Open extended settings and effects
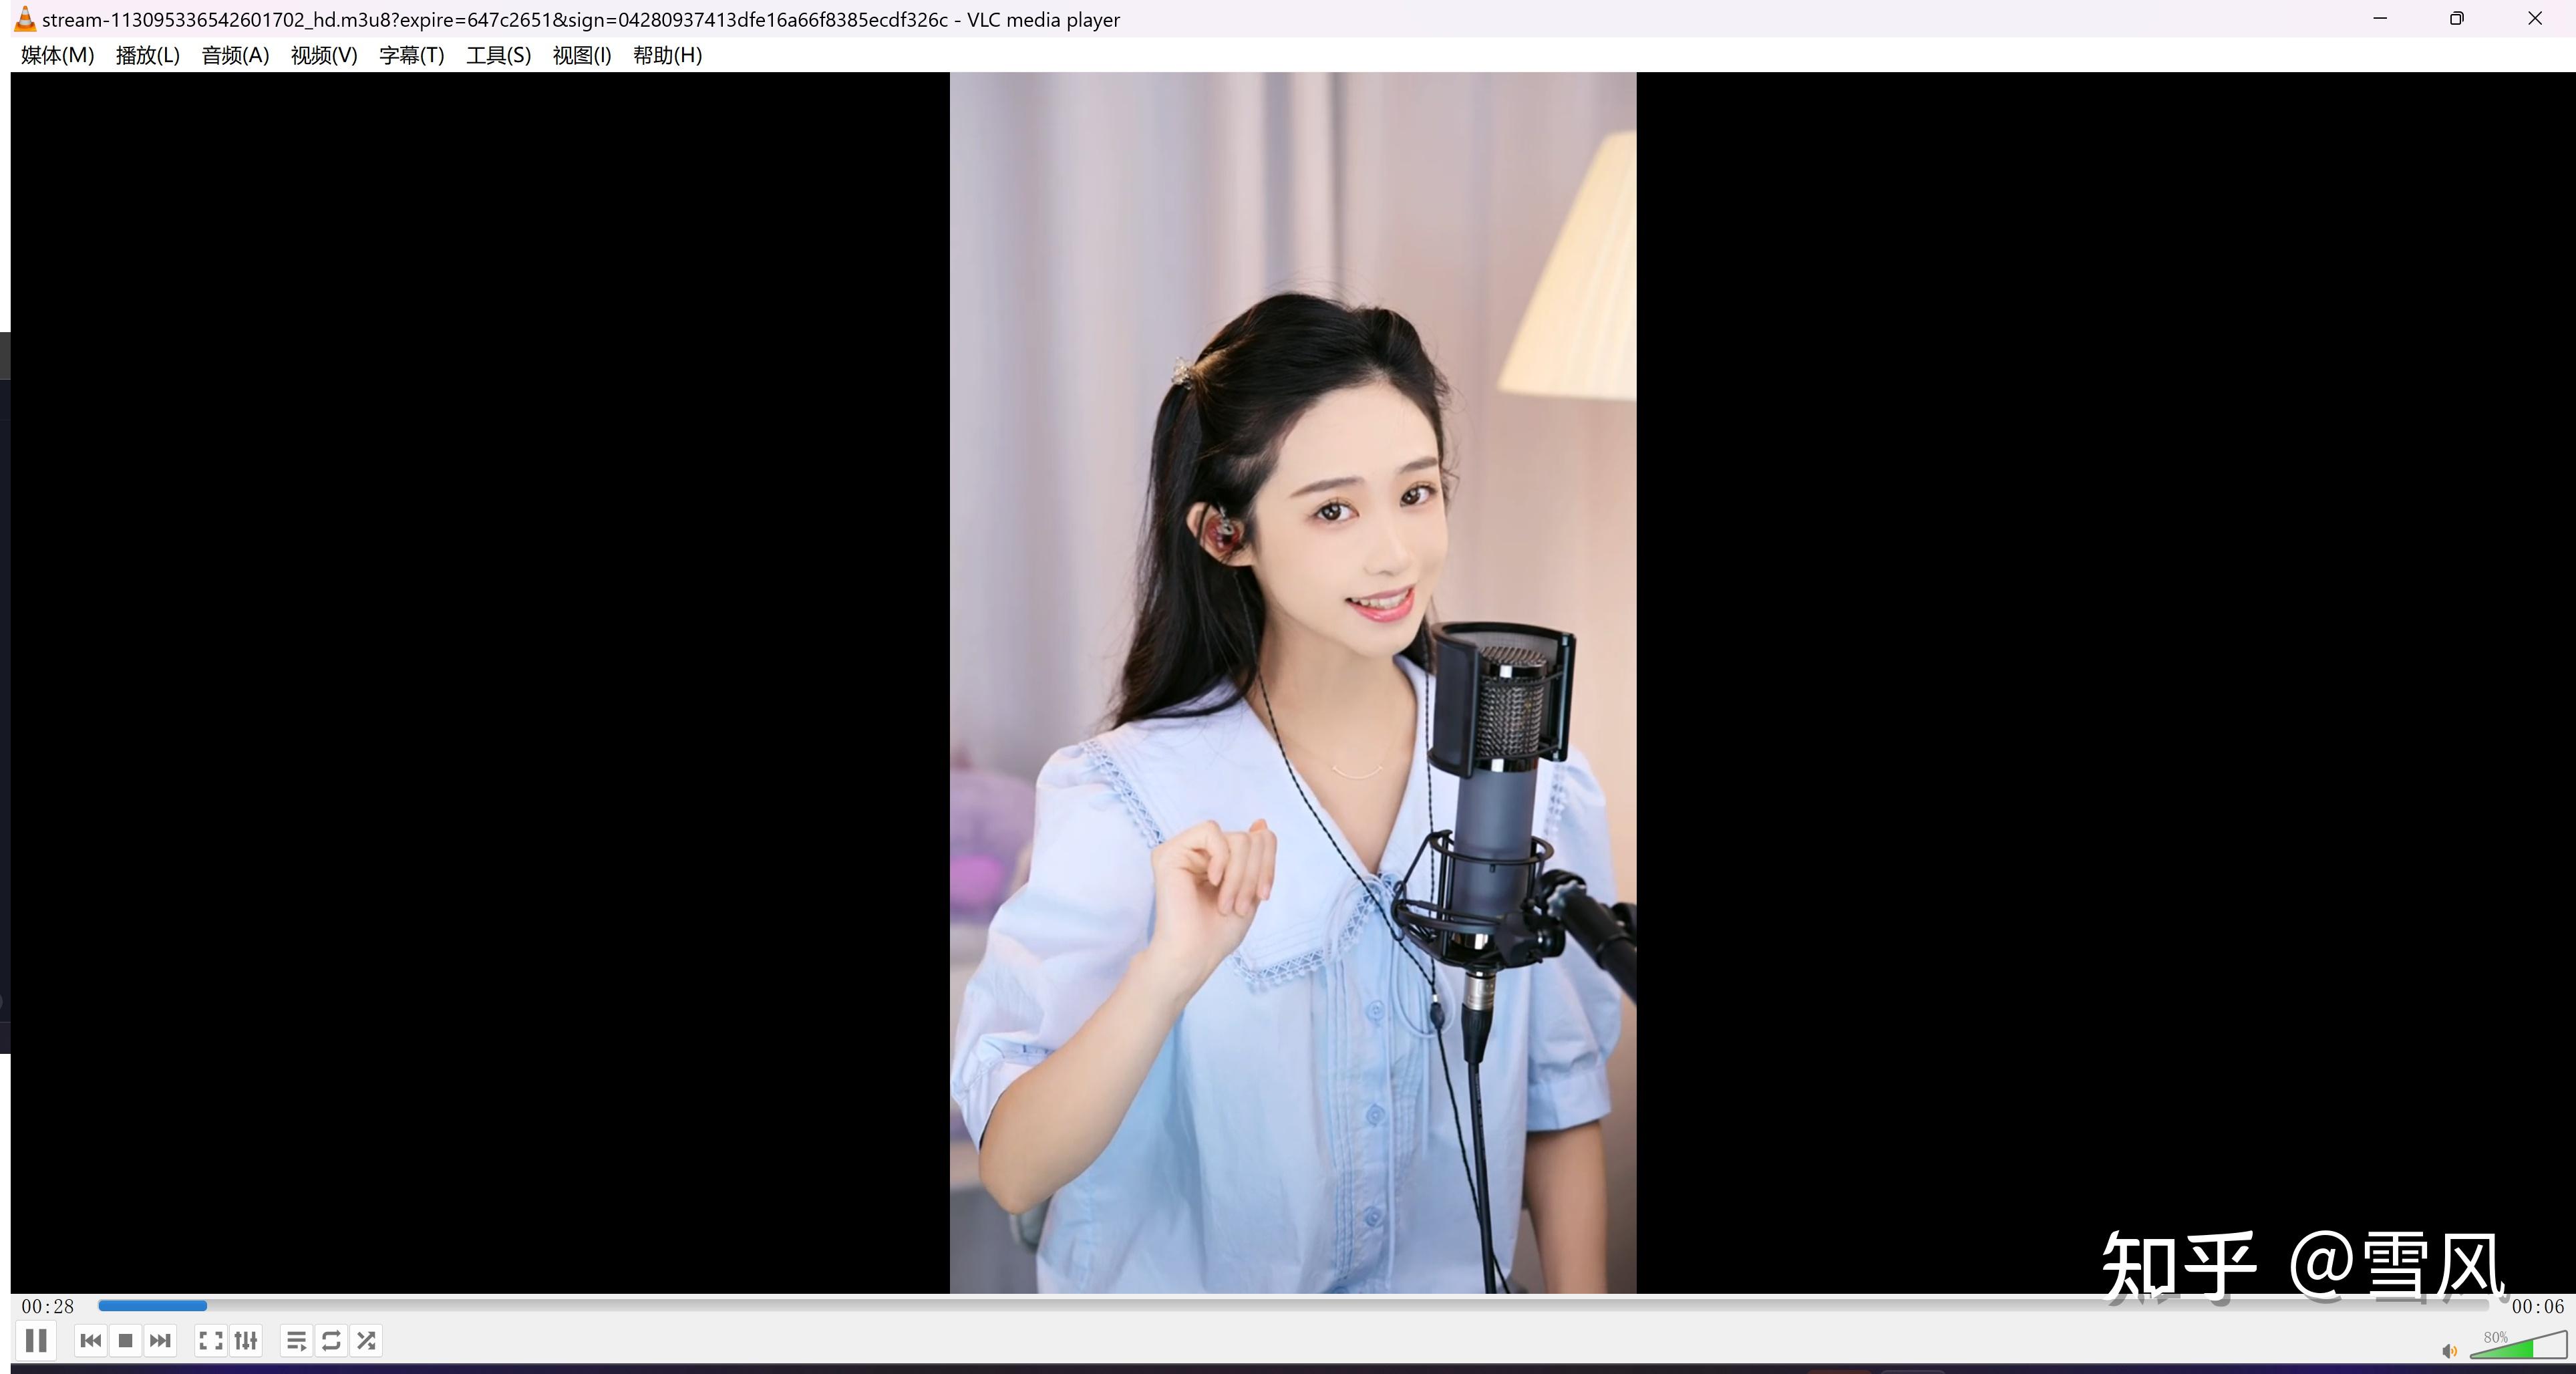Screen dimensions: 2576x1374 [x=246, y=1340]
